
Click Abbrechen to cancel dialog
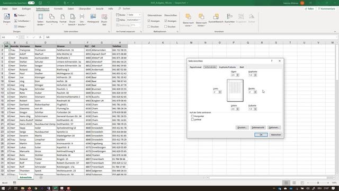coord(275,135)
